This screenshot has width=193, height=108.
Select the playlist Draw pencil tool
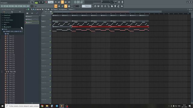(32, 9)
